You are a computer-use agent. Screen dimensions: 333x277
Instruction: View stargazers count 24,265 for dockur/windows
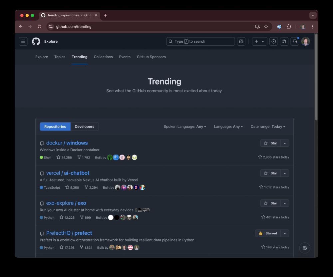(x=64, y=157)
